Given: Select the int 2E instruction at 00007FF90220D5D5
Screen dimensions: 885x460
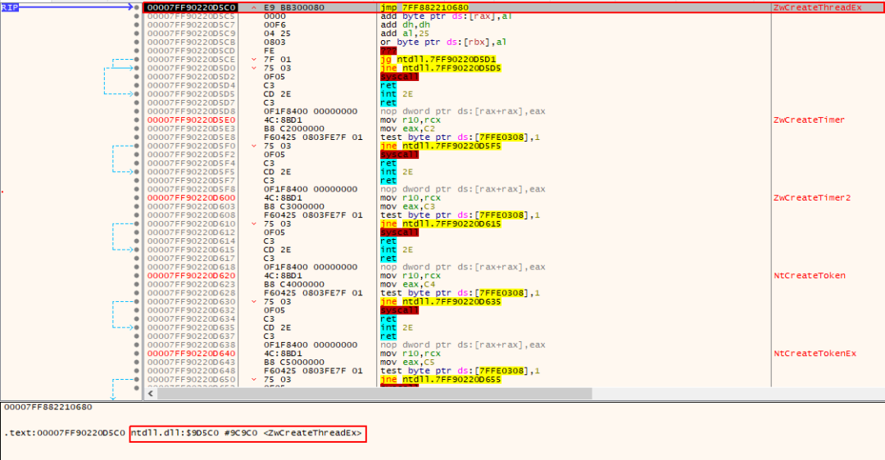Looking at the screenshot, I should pos(397,94).
